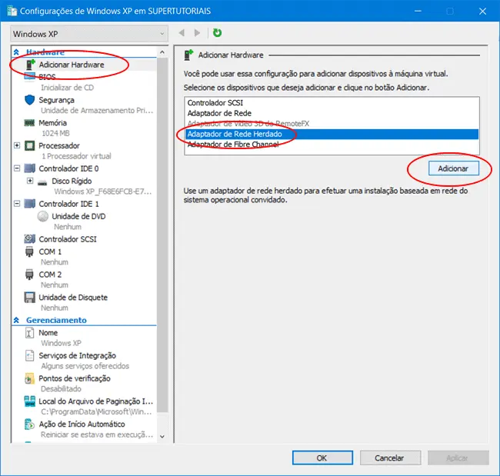500x476 pixels.
Task: Click the back navigation arrow
Action: [x=182, y=33]
